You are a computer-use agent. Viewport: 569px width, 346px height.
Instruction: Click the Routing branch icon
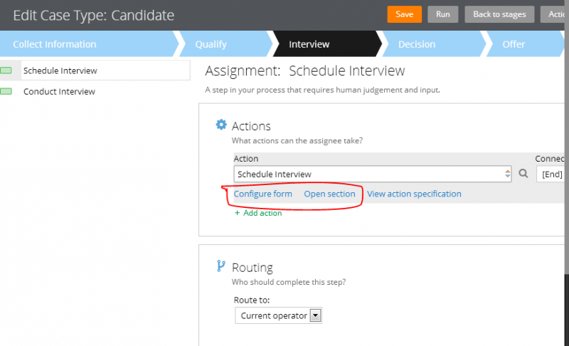tap(221, 266)
